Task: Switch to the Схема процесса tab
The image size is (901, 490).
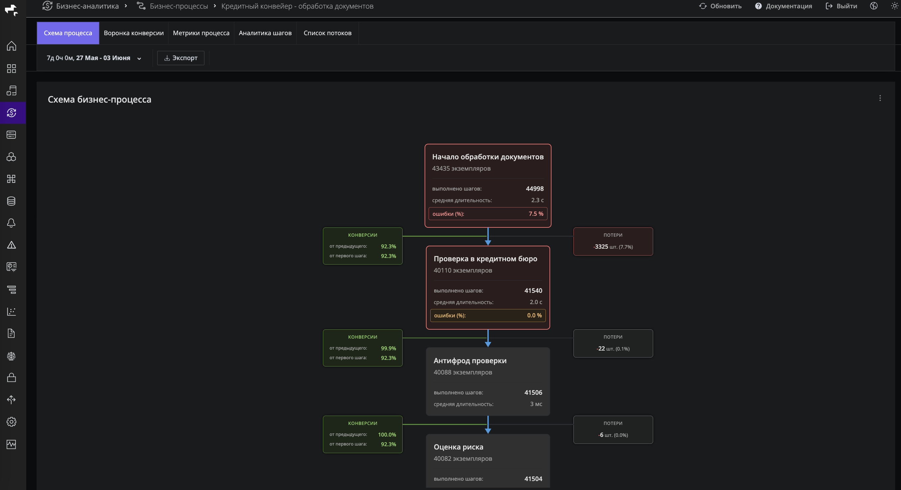Action: coord(68,33)
